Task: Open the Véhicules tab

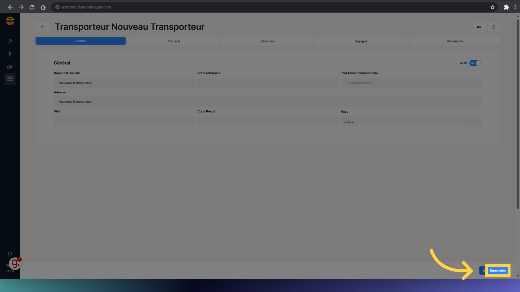Action: pos(267,41)
